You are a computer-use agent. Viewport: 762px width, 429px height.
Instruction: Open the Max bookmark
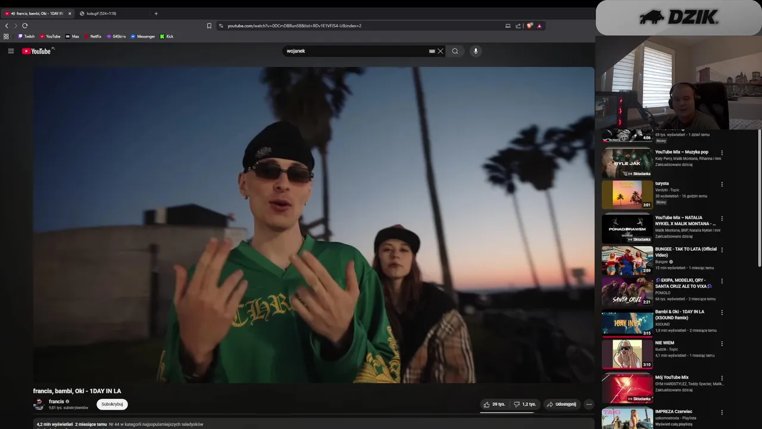(x=72, y=36)
